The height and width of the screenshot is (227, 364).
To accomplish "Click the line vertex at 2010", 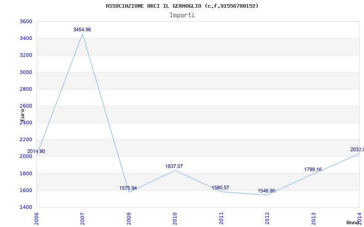I will point(175,171).
